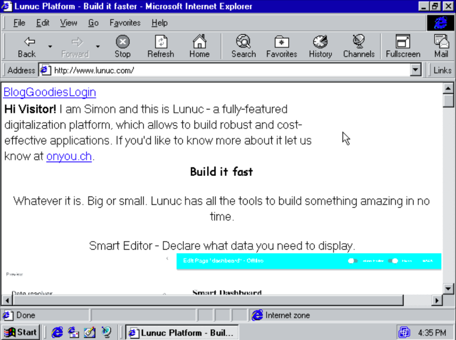
Task: Click the Smart Dashboard heading text
Action: (x=227, y=292)
